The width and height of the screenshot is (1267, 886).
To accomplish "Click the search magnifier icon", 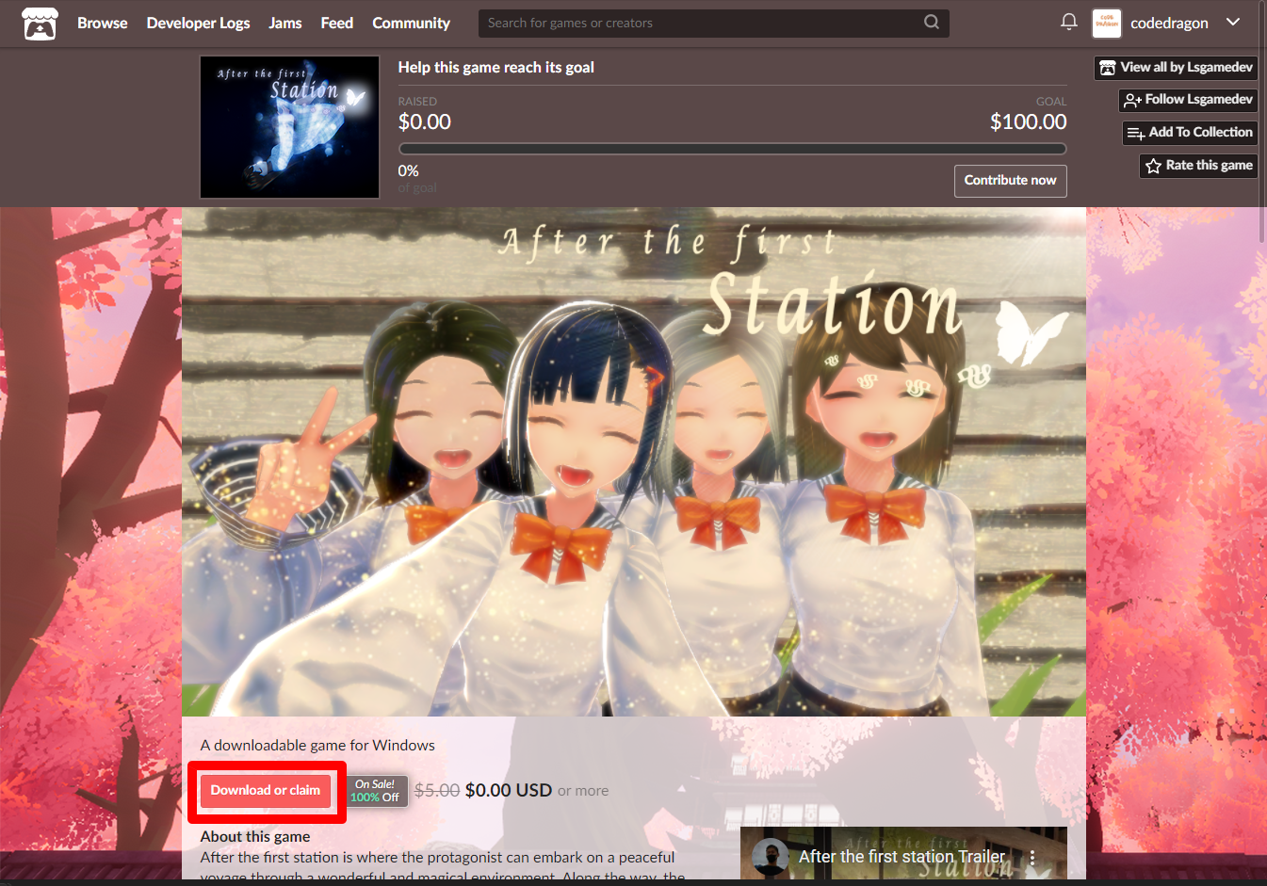I will click(932, 23).
